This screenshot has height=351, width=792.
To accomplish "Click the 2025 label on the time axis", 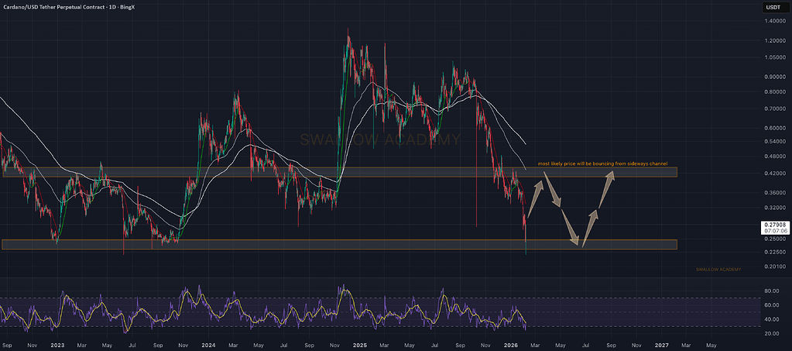I will (x=359, y=342).
